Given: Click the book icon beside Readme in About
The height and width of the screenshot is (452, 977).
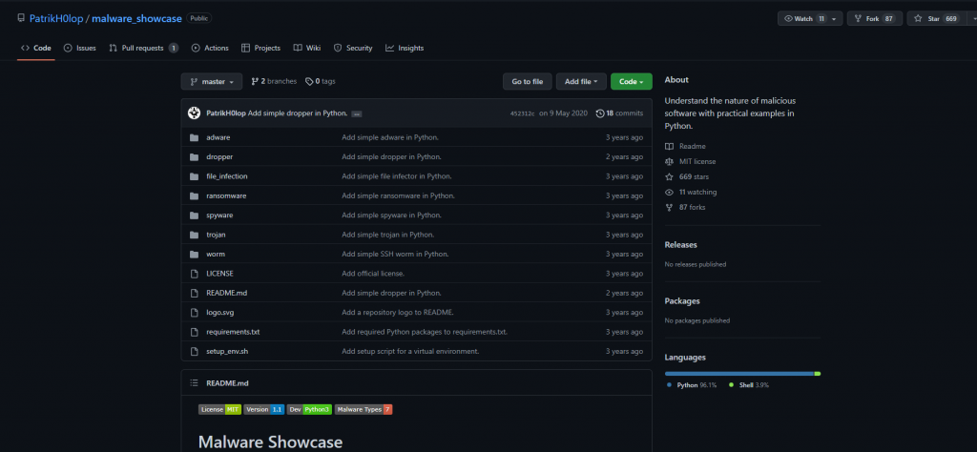Looking at the screenshot, I should (x=669, y=146).
